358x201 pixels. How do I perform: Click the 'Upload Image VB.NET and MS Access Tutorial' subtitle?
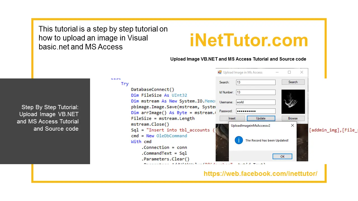(x=238, y=59)
